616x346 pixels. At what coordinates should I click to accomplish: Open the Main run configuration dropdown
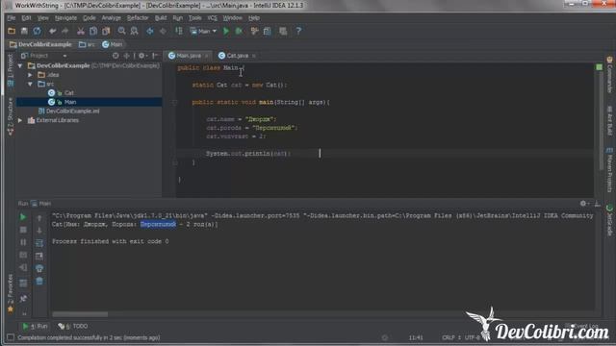(x=203, y=31)
